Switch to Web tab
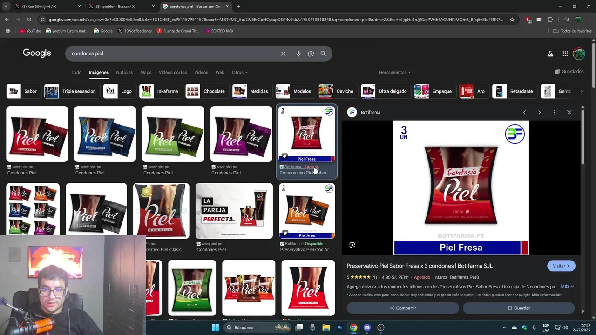 pos(220,72)
